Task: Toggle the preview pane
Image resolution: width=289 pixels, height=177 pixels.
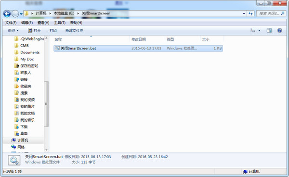Action: 269,30
